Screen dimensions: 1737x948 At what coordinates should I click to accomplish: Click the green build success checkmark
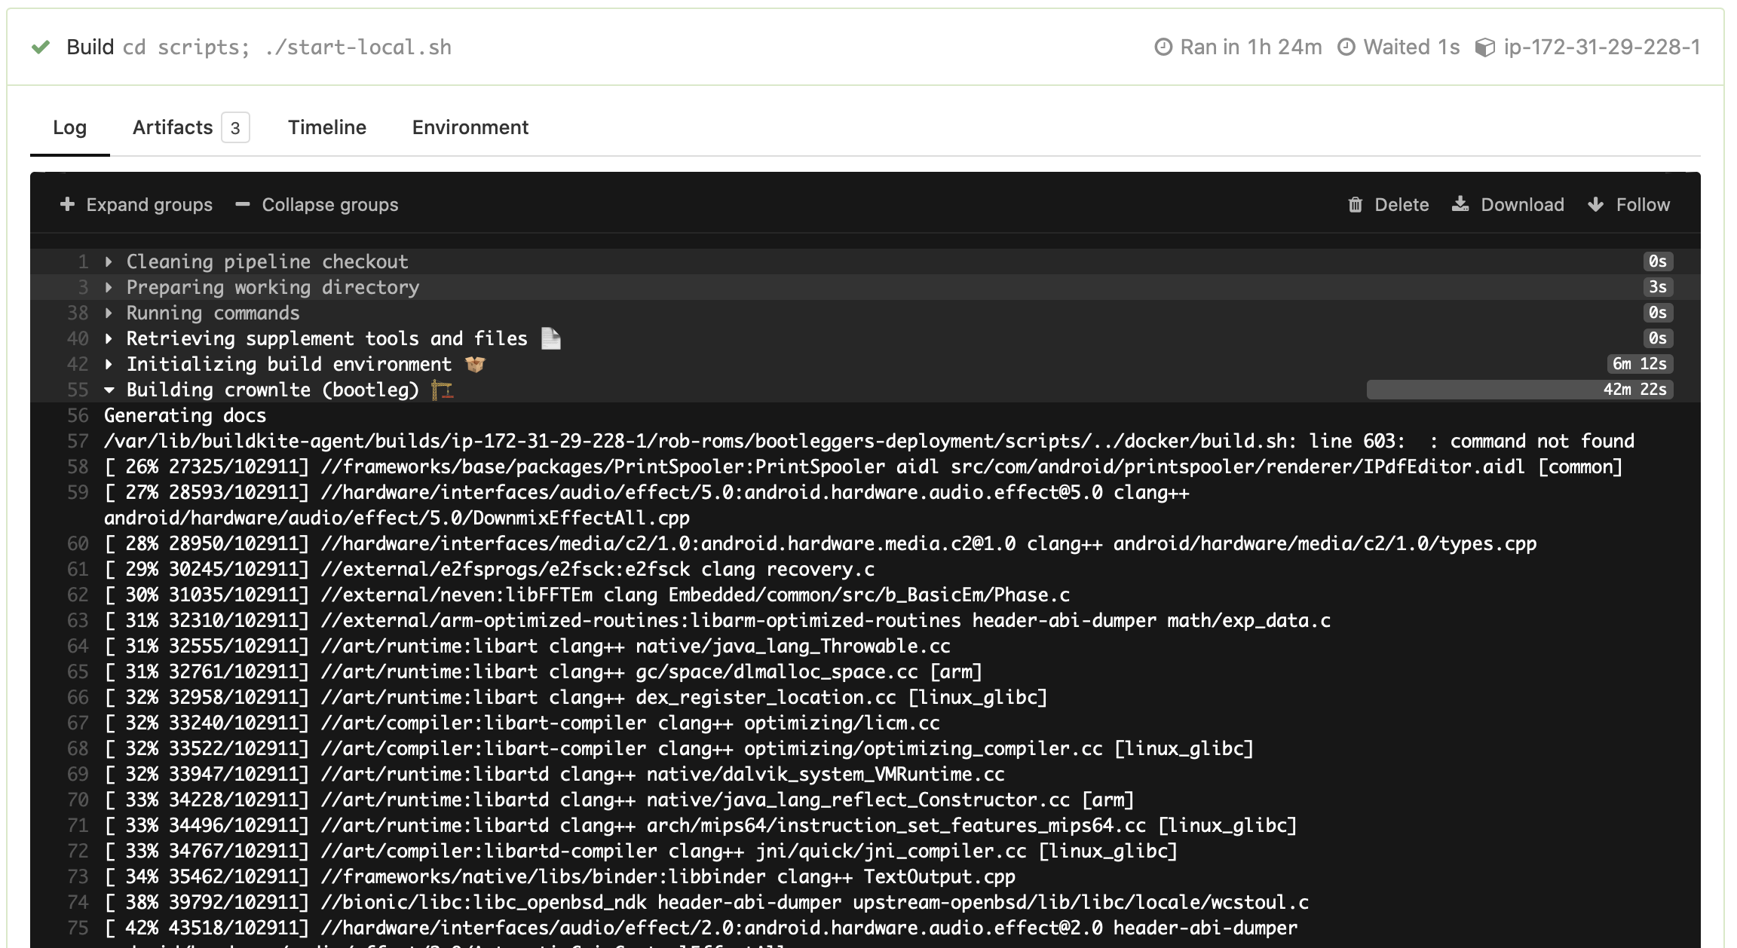[x=41, y=47]
